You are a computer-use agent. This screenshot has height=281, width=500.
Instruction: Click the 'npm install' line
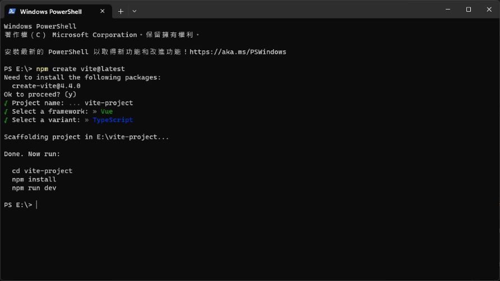pyautogui.click(x=34, y=179)
